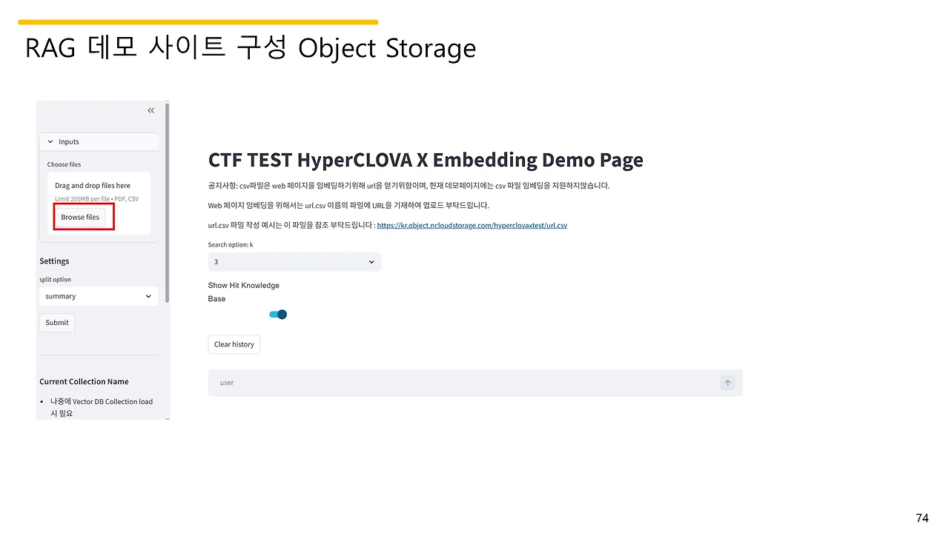Click the Drag and drop files area

(x=93, y=186)
